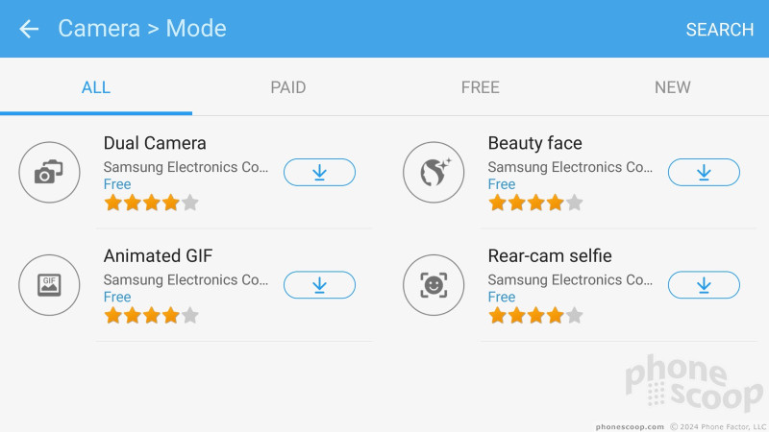This screenshot has width=769, height=432.
Task: Open the Rear-cam selfie mode icon
Action: tap(434, 285)
